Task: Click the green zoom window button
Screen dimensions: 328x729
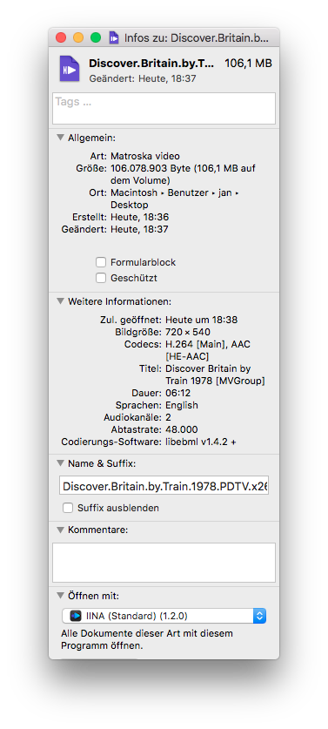Action: click(x=96, y=37)
